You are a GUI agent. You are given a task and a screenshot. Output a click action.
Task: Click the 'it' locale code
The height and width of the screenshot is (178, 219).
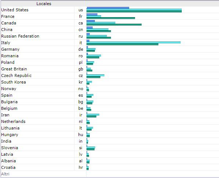81,43
